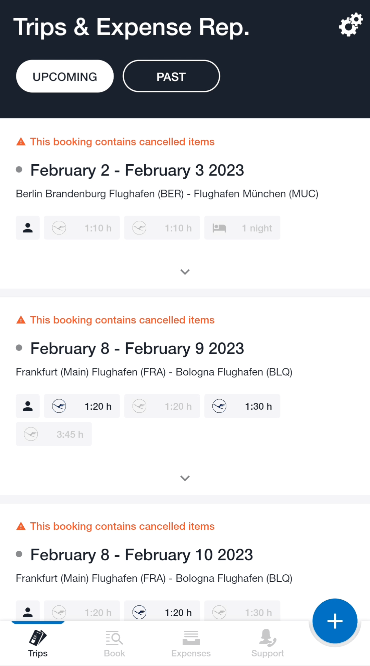370x666 pixels.
Task: Switch to PAST trips filter
Action: pos(171,76)
